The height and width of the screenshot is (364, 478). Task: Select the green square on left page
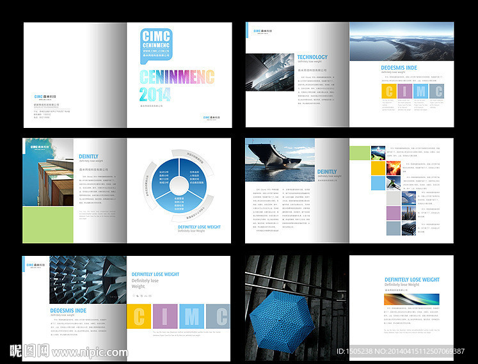coord(48,225)
